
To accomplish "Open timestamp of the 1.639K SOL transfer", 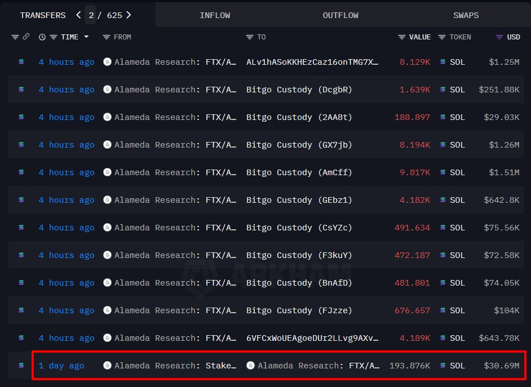I will 67,90.
